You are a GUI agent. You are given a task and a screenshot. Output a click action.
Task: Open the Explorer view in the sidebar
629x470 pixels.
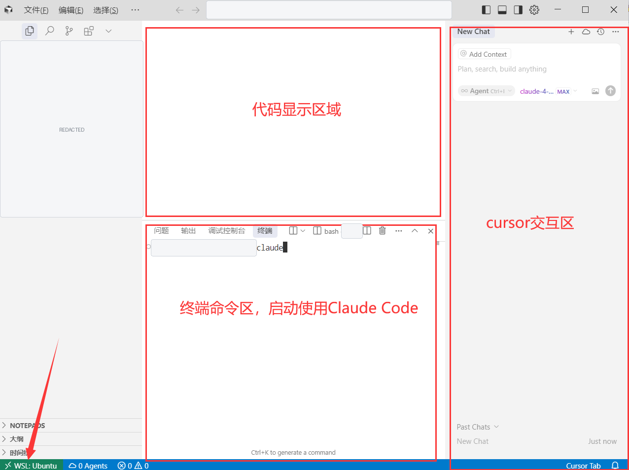[x=30, y=31]
